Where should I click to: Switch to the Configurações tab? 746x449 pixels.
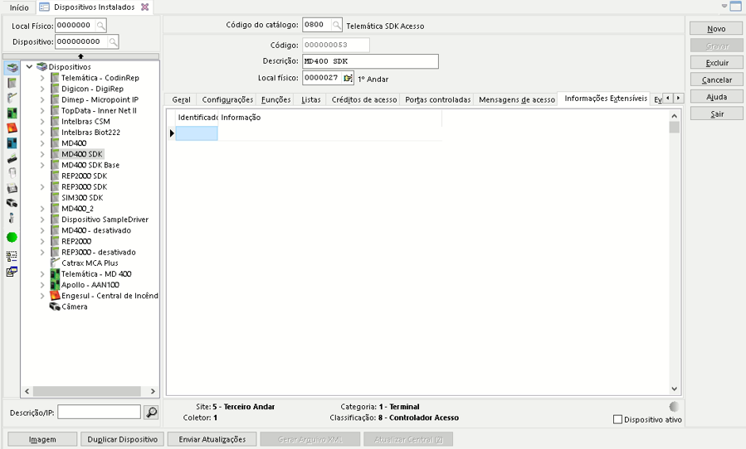(x=227, y=99)
